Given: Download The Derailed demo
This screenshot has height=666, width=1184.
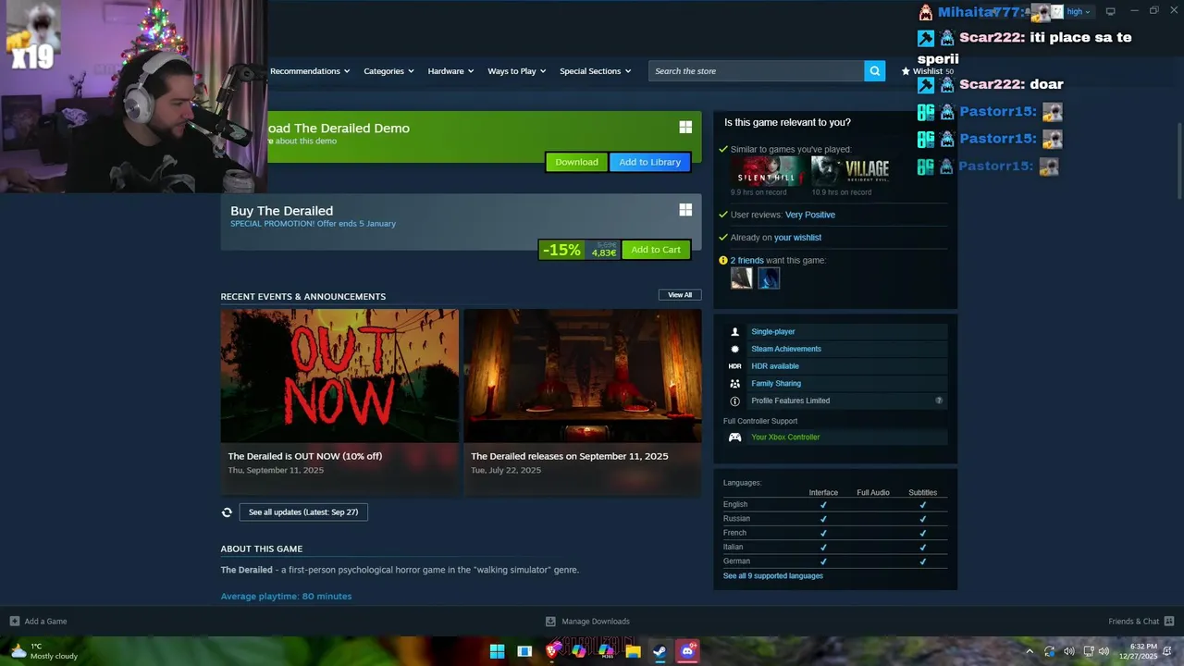Looking at the screenshot, I should point(576,162).
